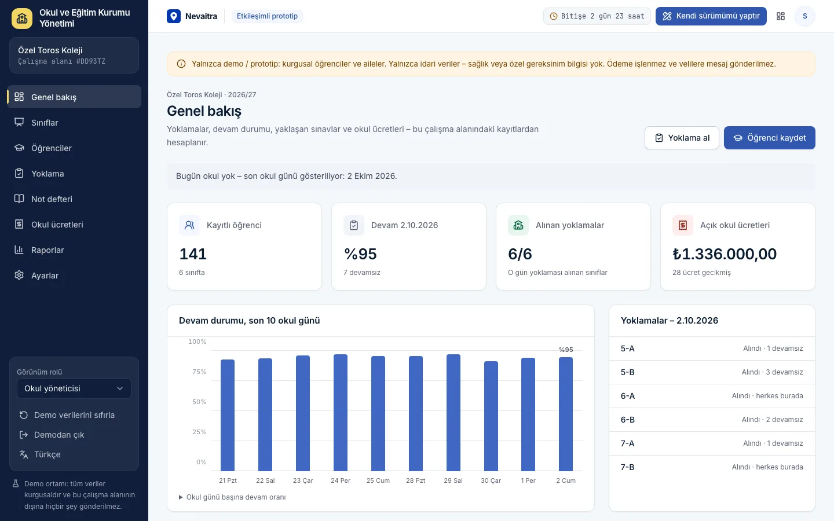
Task: Click the Devam clipboard card icon
Action: point(354,225)
